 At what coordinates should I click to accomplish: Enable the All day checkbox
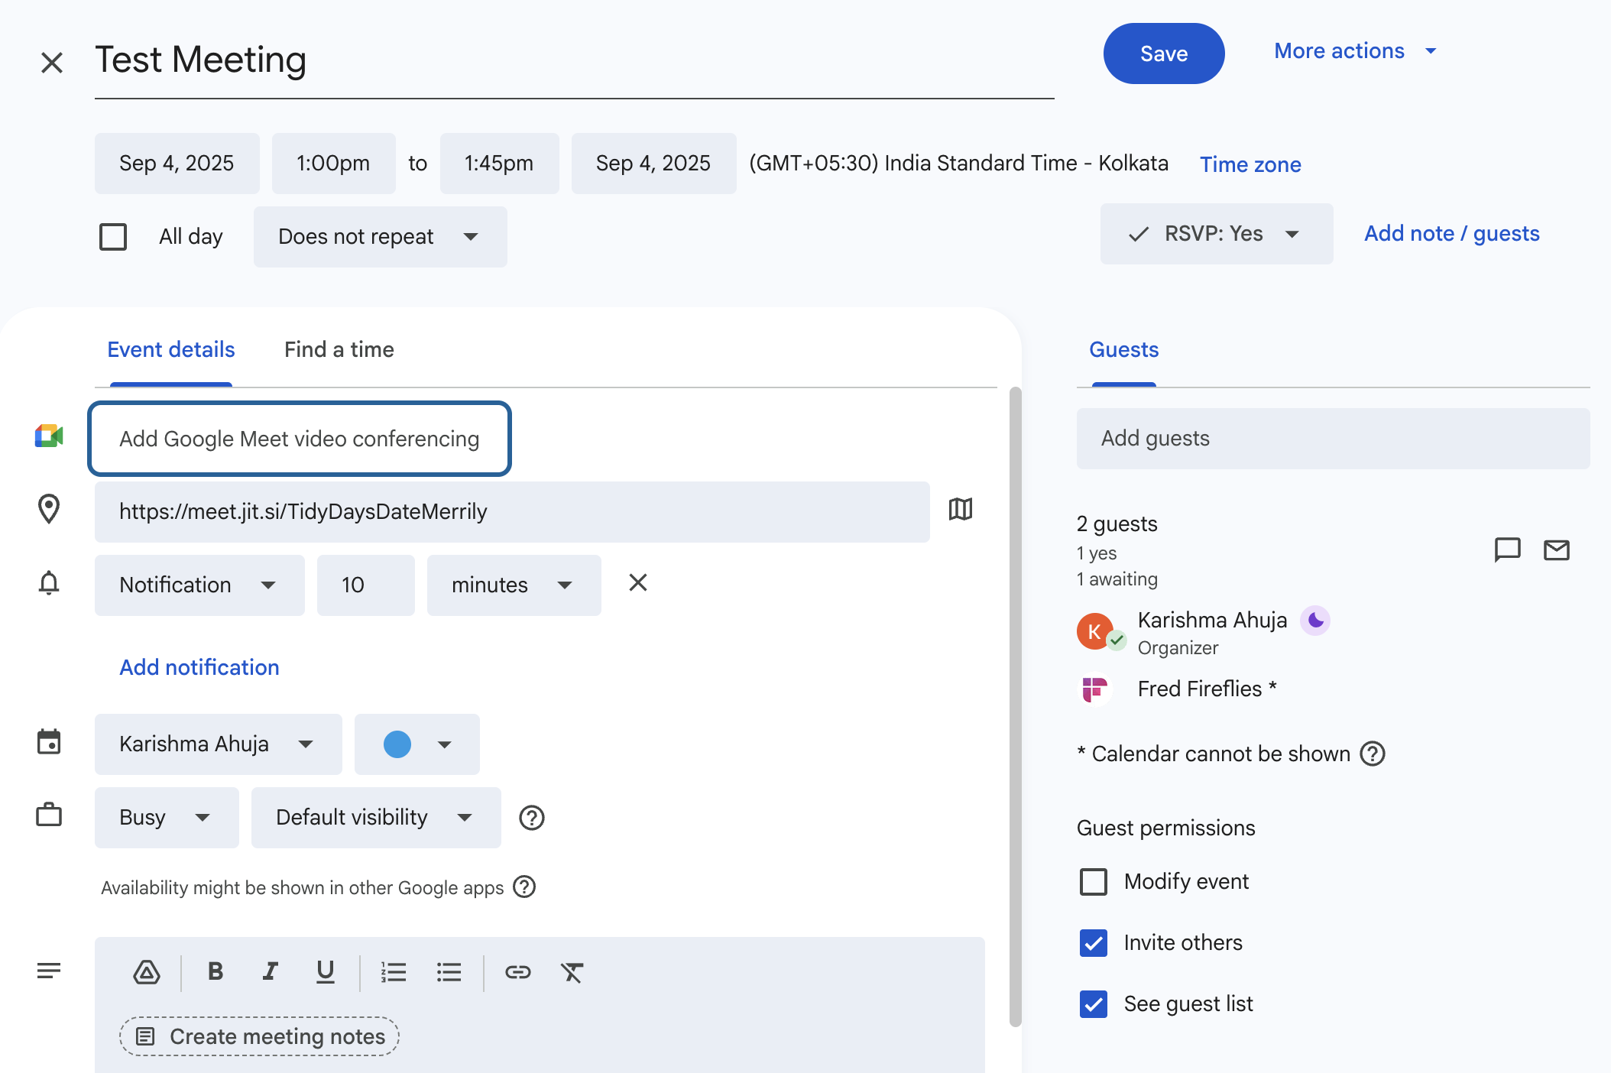click(x=113, y=237)
